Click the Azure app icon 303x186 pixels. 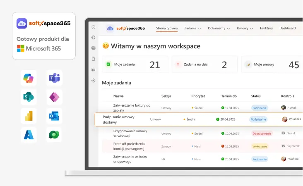click(29, 135)
